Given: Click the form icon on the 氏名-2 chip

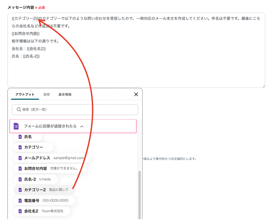Looking at the screenshot, I should 20,179.
